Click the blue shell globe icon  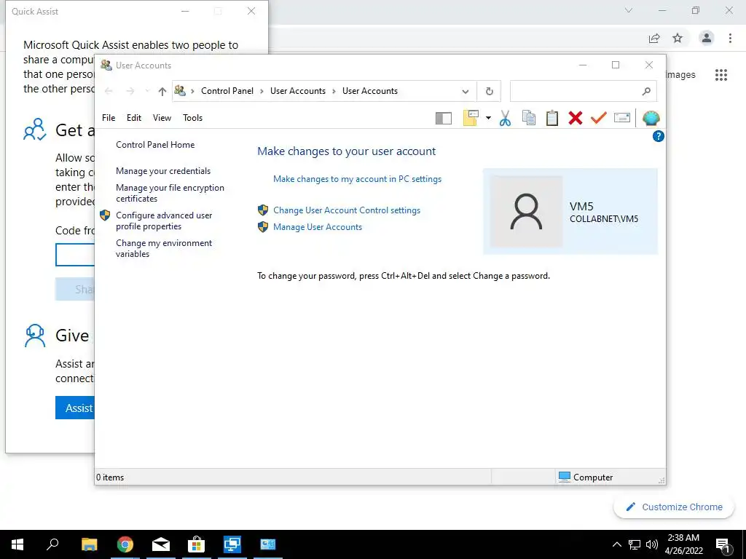pyautogui.click(x=651, y=118)
